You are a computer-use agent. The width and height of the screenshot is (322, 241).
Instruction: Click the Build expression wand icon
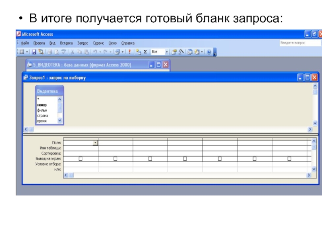pos(181,52)
